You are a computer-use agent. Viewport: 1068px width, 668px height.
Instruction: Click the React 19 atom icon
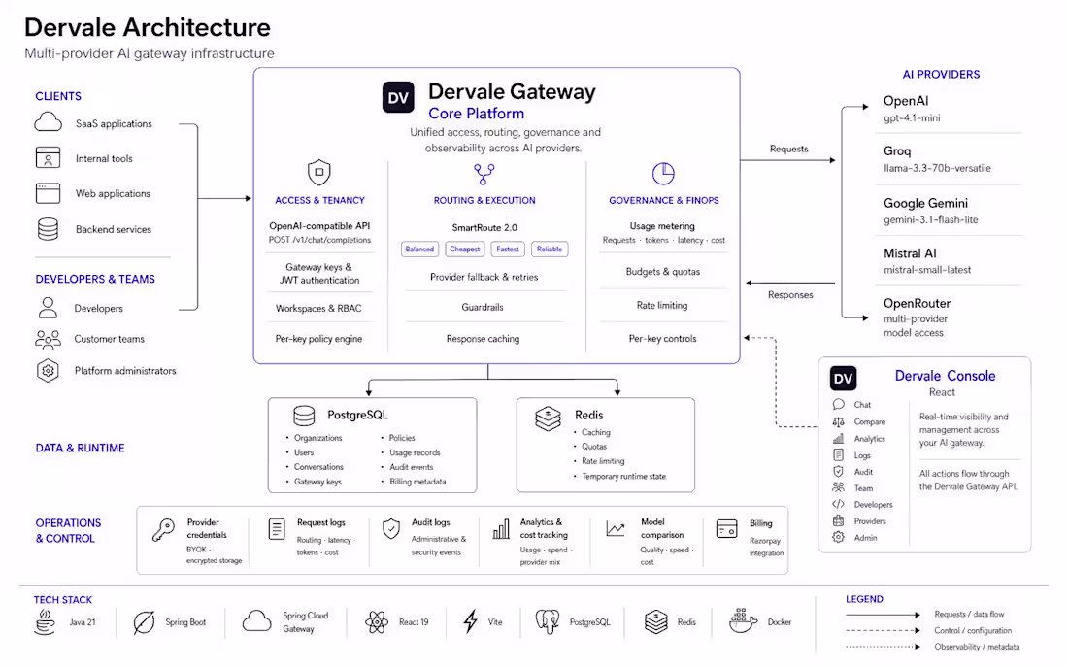pyautogui.click(x=377, y=621)
